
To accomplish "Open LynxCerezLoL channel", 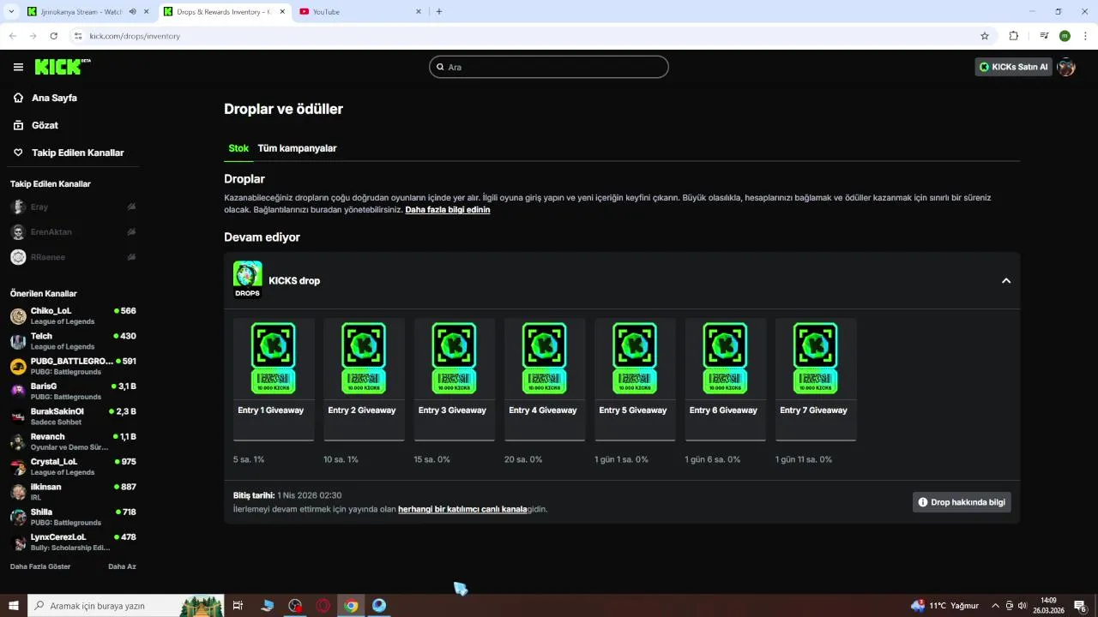I will click(x=73, y=542).
